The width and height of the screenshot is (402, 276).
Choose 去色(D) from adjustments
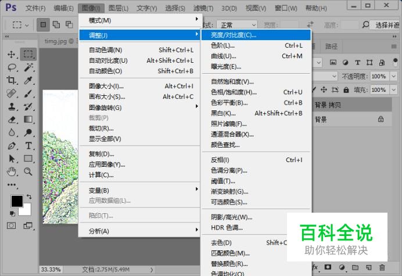(245, 243)
